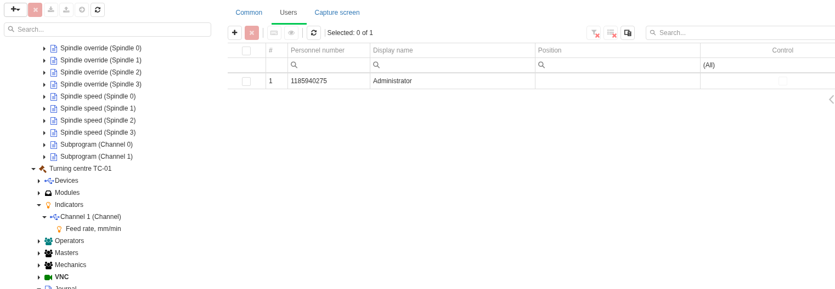
Task: Select Feed rate, mm/min tree item
Action: click(93, 229)
